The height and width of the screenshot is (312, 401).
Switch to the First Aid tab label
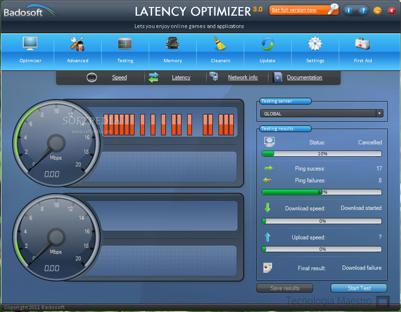click(363, 61)
